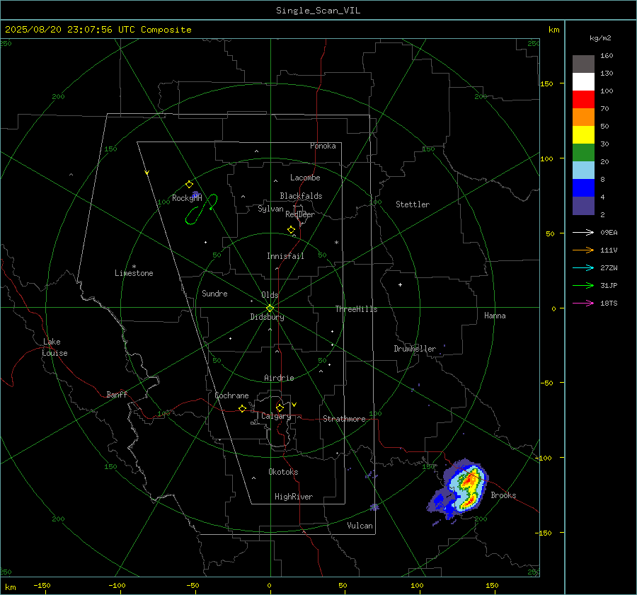This screenshot has height=595, width=637.
Task: Click the 09EA legend text
Action: click(x=609, y=232)
